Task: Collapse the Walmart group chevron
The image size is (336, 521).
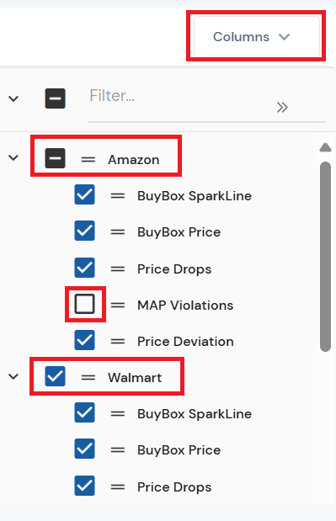Action: point(13,376)
